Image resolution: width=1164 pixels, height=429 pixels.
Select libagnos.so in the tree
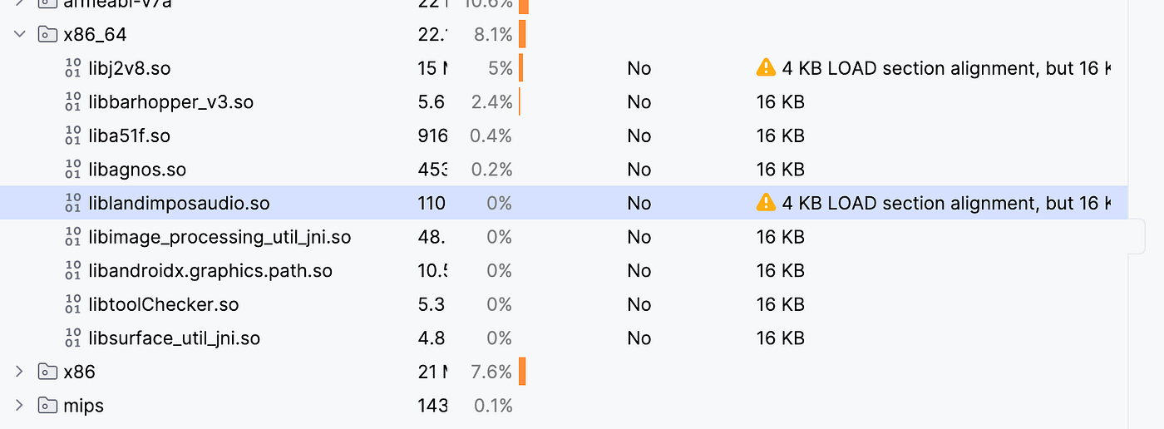pos(137,170)
